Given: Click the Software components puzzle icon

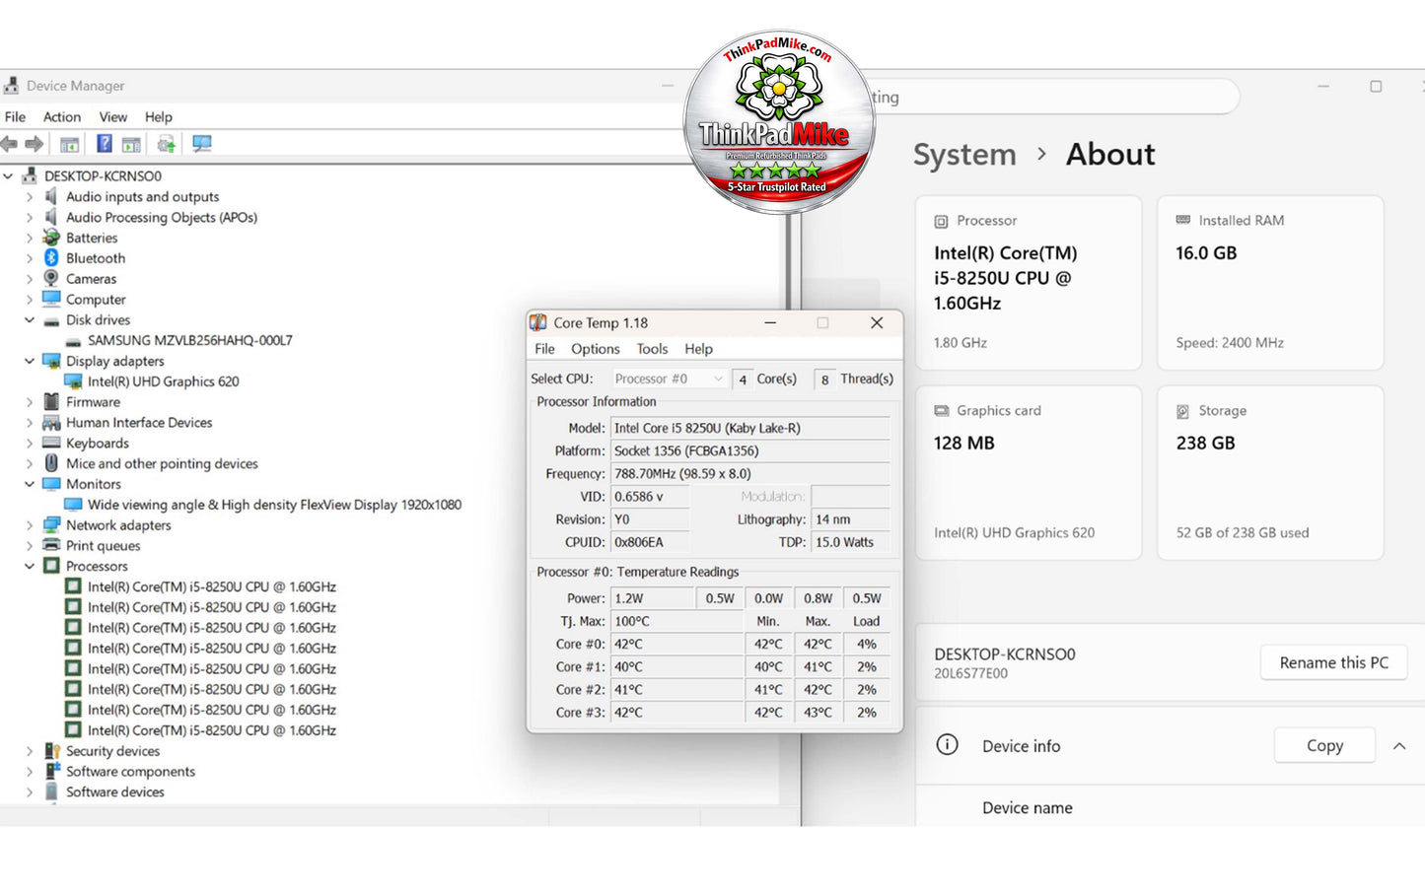Looking at the screenshot, I should (x=51, y=772).
